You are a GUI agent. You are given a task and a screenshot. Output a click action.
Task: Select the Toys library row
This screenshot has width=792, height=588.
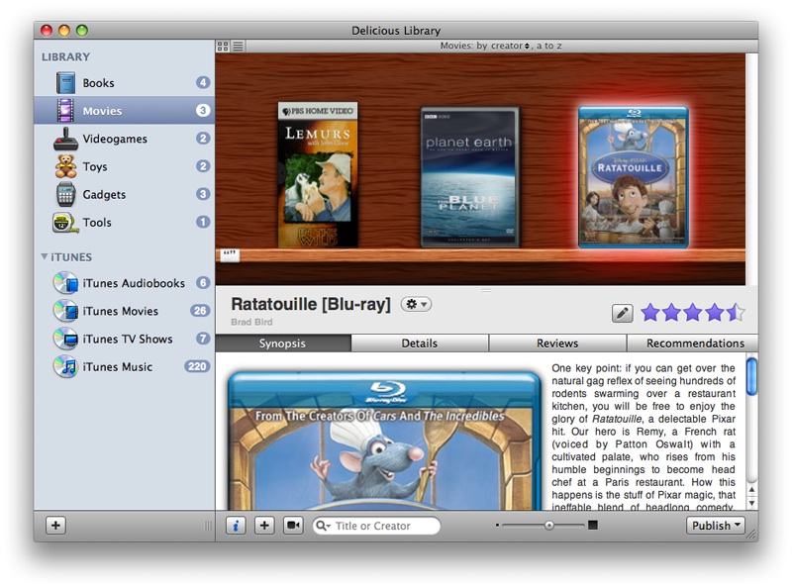(125, 166)
